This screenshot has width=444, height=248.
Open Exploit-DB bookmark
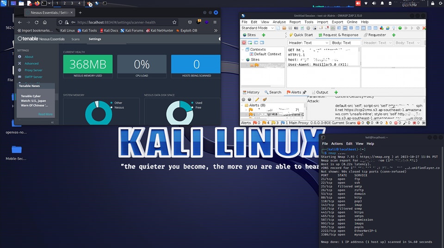point(186,30)
